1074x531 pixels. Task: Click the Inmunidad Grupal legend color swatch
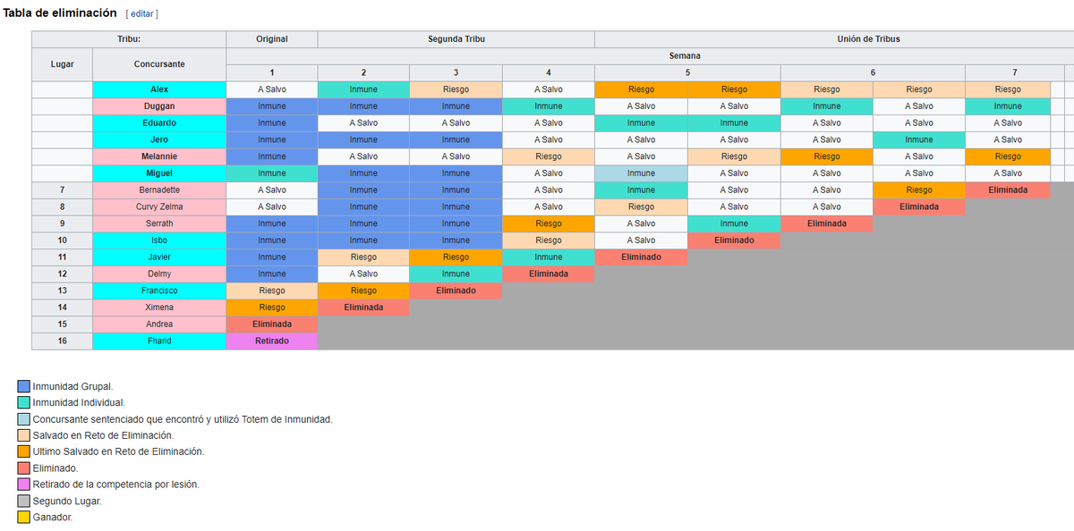(x=24, y=386)
